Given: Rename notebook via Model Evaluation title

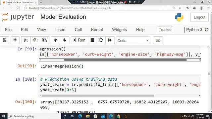Looking at the screenshot, I should [63, 17].
